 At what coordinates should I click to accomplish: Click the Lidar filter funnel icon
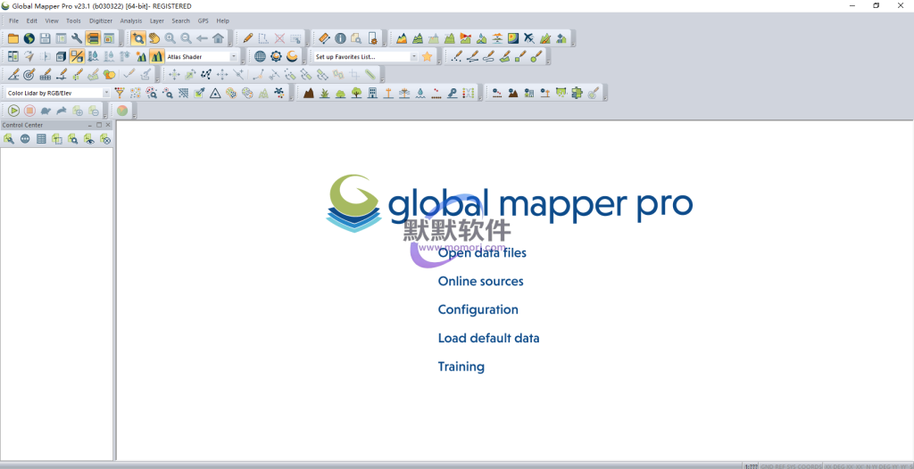tap(120, 93)
